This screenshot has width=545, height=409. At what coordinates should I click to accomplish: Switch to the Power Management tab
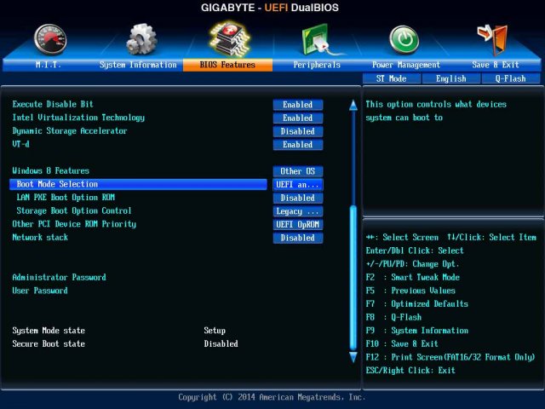(x=406, y=65)
